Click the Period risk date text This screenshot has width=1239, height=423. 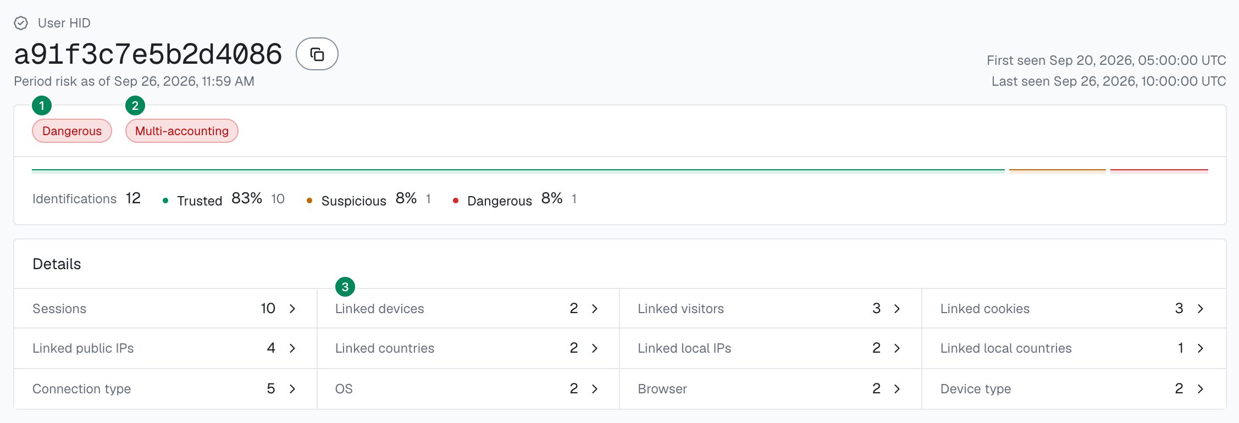click(134, 81)
